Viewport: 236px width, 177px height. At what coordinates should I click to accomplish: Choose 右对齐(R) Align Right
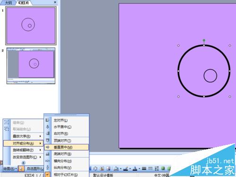coord(67,134)
